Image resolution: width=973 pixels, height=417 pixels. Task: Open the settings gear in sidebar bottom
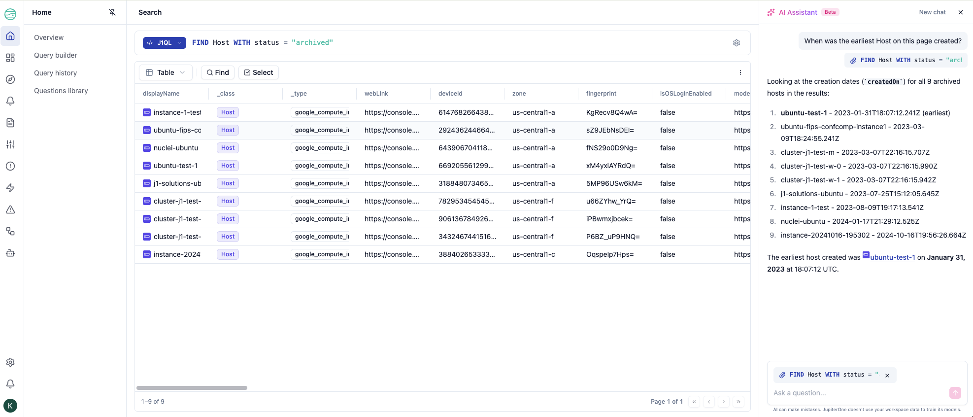(10, 362)
